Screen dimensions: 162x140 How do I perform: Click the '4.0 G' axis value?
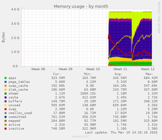(15, 9)
